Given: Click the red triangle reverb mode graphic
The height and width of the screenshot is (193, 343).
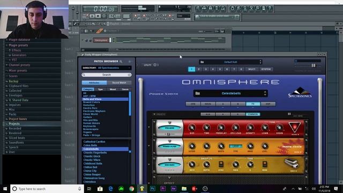Looking at the screenshot, I should pos(294,127).
